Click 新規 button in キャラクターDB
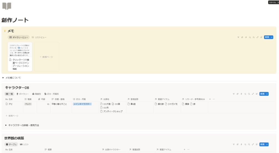Viewport: 279px width, 153px height. (262, 94)
